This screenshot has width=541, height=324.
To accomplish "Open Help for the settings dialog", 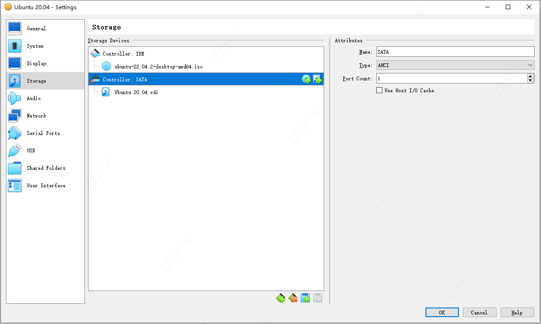I will (517, 312).
